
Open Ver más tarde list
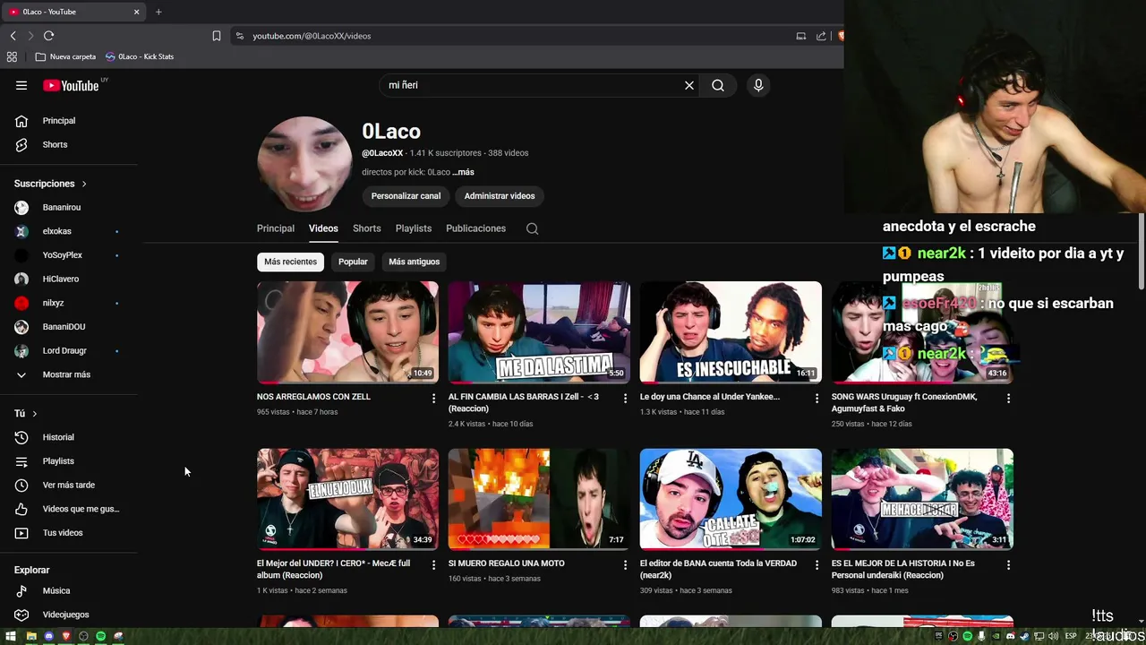69,485
